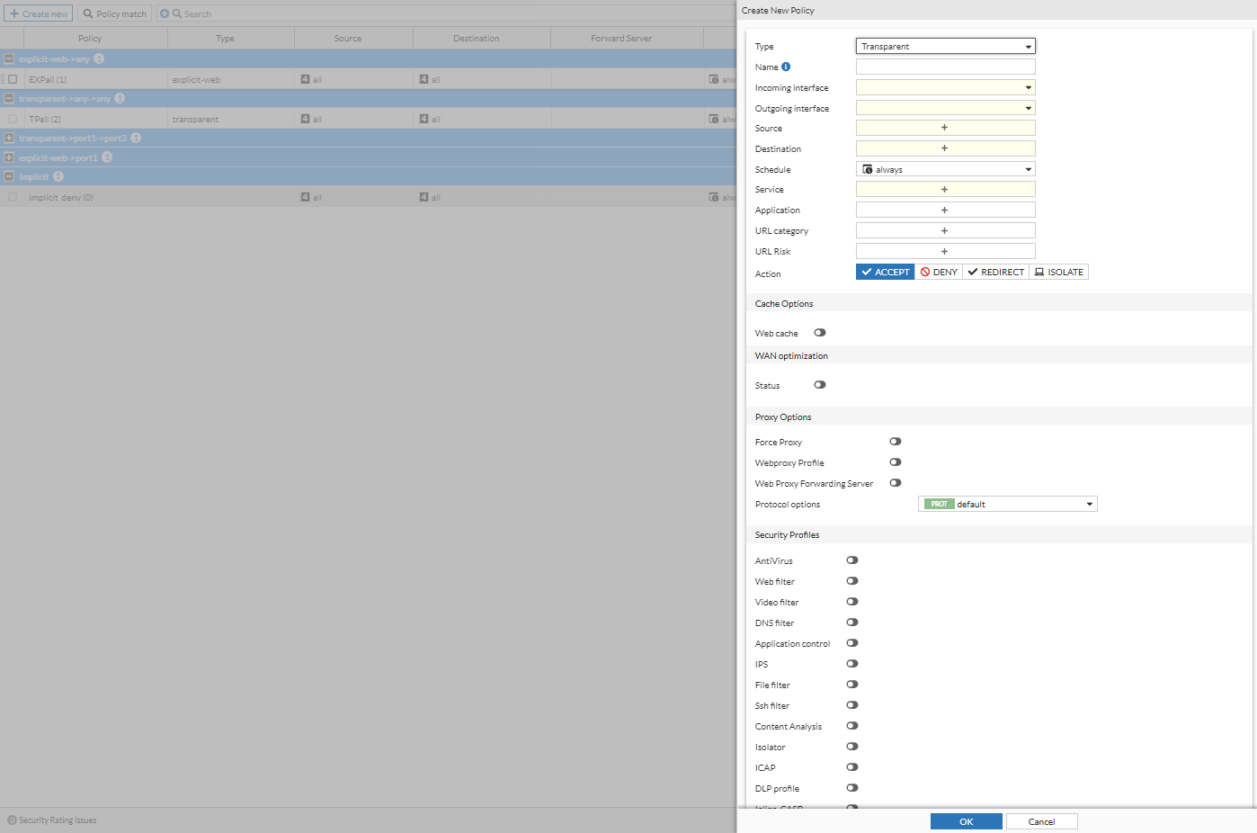Screen dimensions: 1257x833
Task: Collapse the Implicit policy group
Action: (9, 176)
